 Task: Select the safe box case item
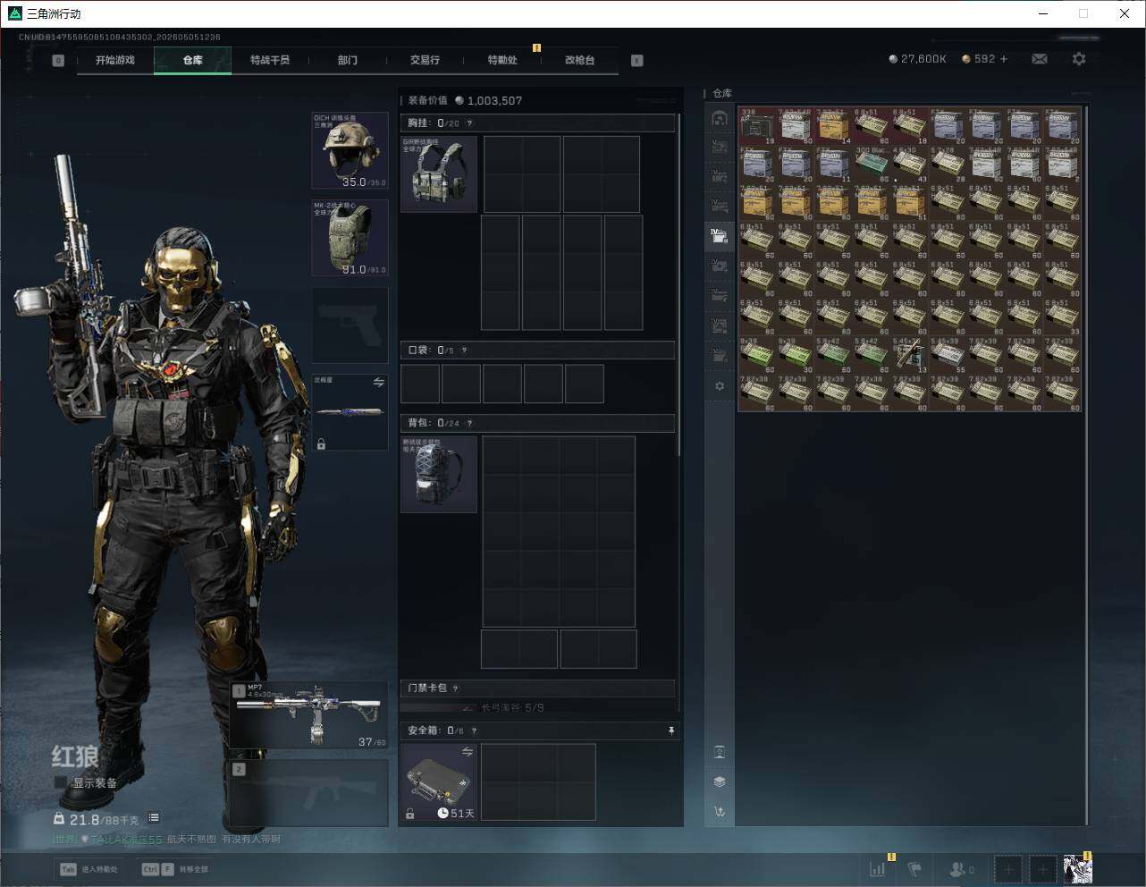[439, 782]
